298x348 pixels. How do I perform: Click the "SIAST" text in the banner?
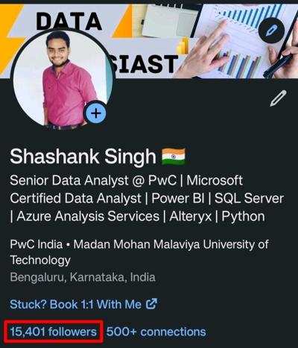point(145,64)
